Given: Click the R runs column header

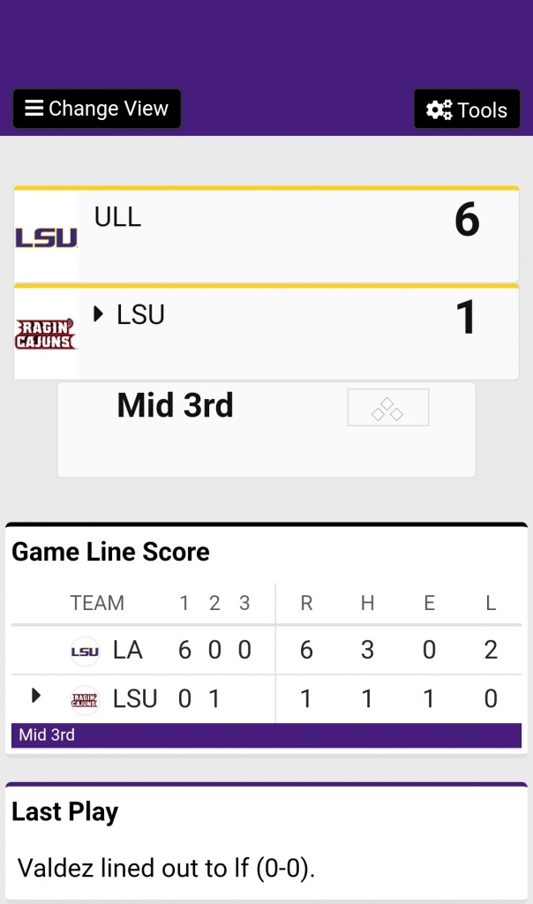Looking at the screenshot, I should [306, 604].
